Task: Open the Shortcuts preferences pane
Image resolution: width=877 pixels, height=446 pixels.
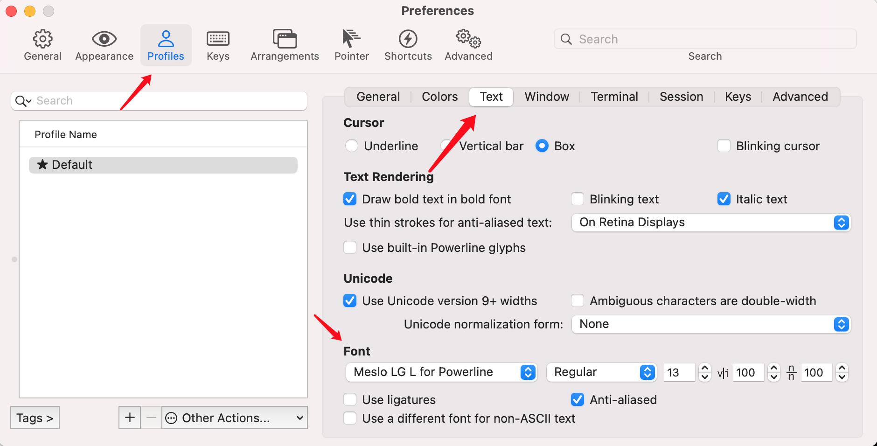Action: [x=408, y=45]
